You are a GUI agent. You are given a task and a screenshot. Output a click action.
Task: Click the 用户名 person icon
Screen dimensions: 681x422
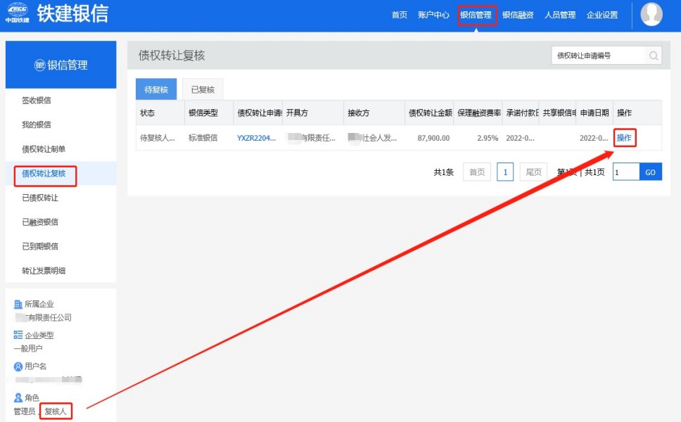pos(18,366)
